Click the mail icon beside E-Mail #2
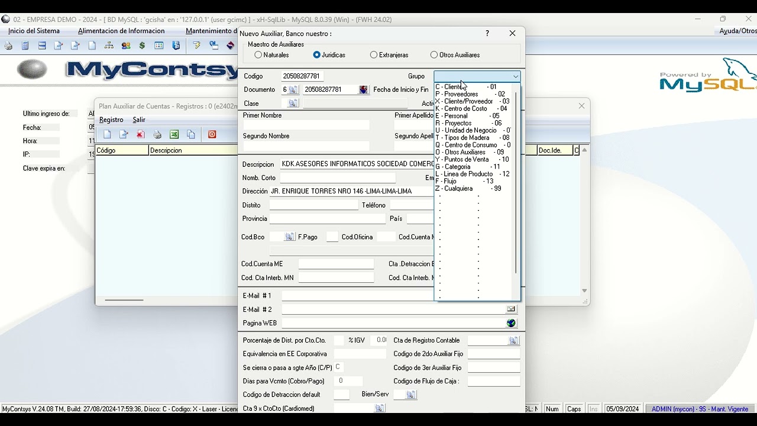Viewport: 757px width, 426px height. 512,309
